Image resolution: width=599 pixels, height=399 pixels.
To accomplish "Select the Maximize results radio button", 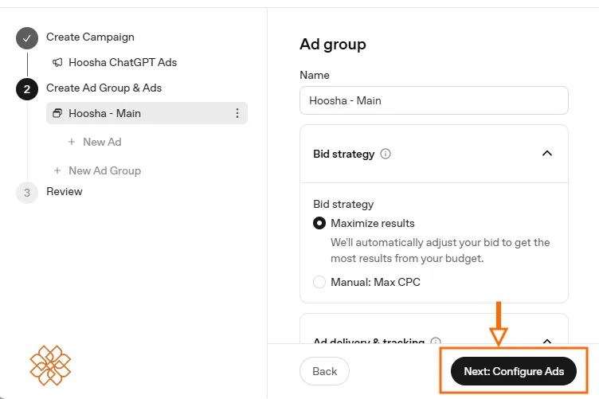I will [319, 223].
